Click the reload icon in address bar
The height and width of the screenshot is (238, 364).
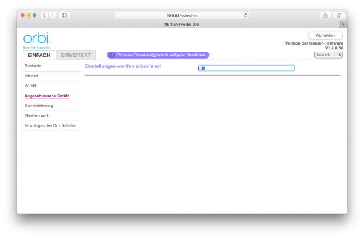[245, 15]
